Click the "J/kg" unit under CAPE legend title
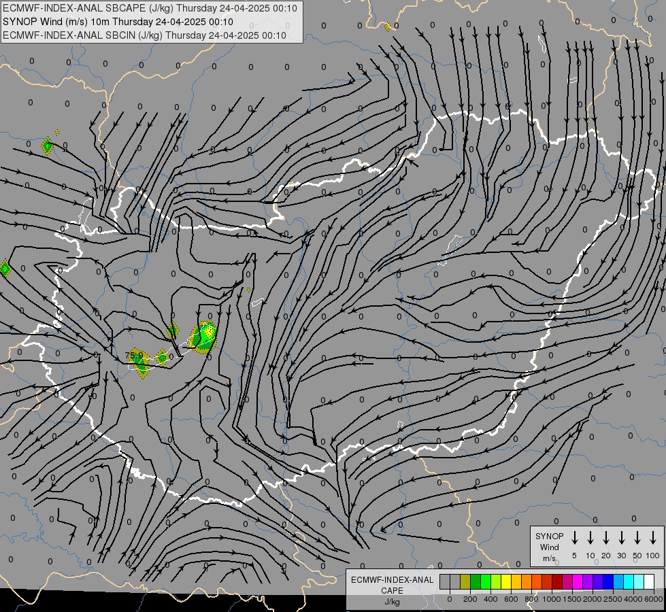This screenshot has width=666, height=612. point(392,602)
